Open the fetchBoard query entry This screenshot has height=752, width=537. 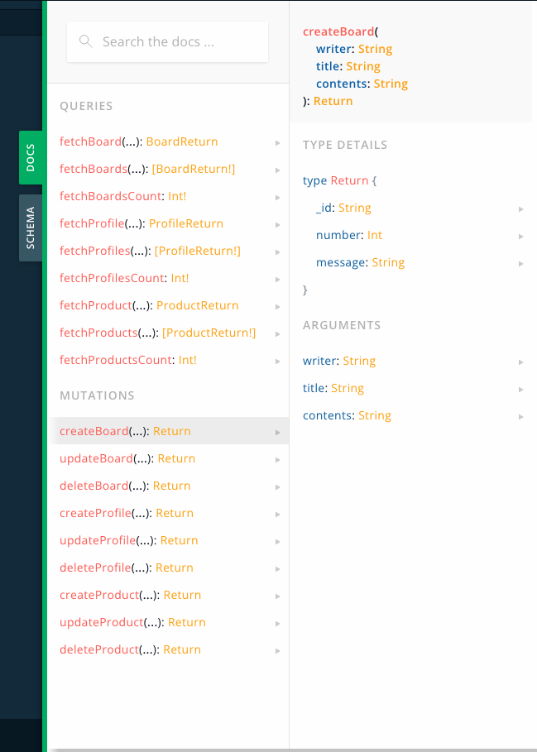pyautogui.click(x=170, y=142)
